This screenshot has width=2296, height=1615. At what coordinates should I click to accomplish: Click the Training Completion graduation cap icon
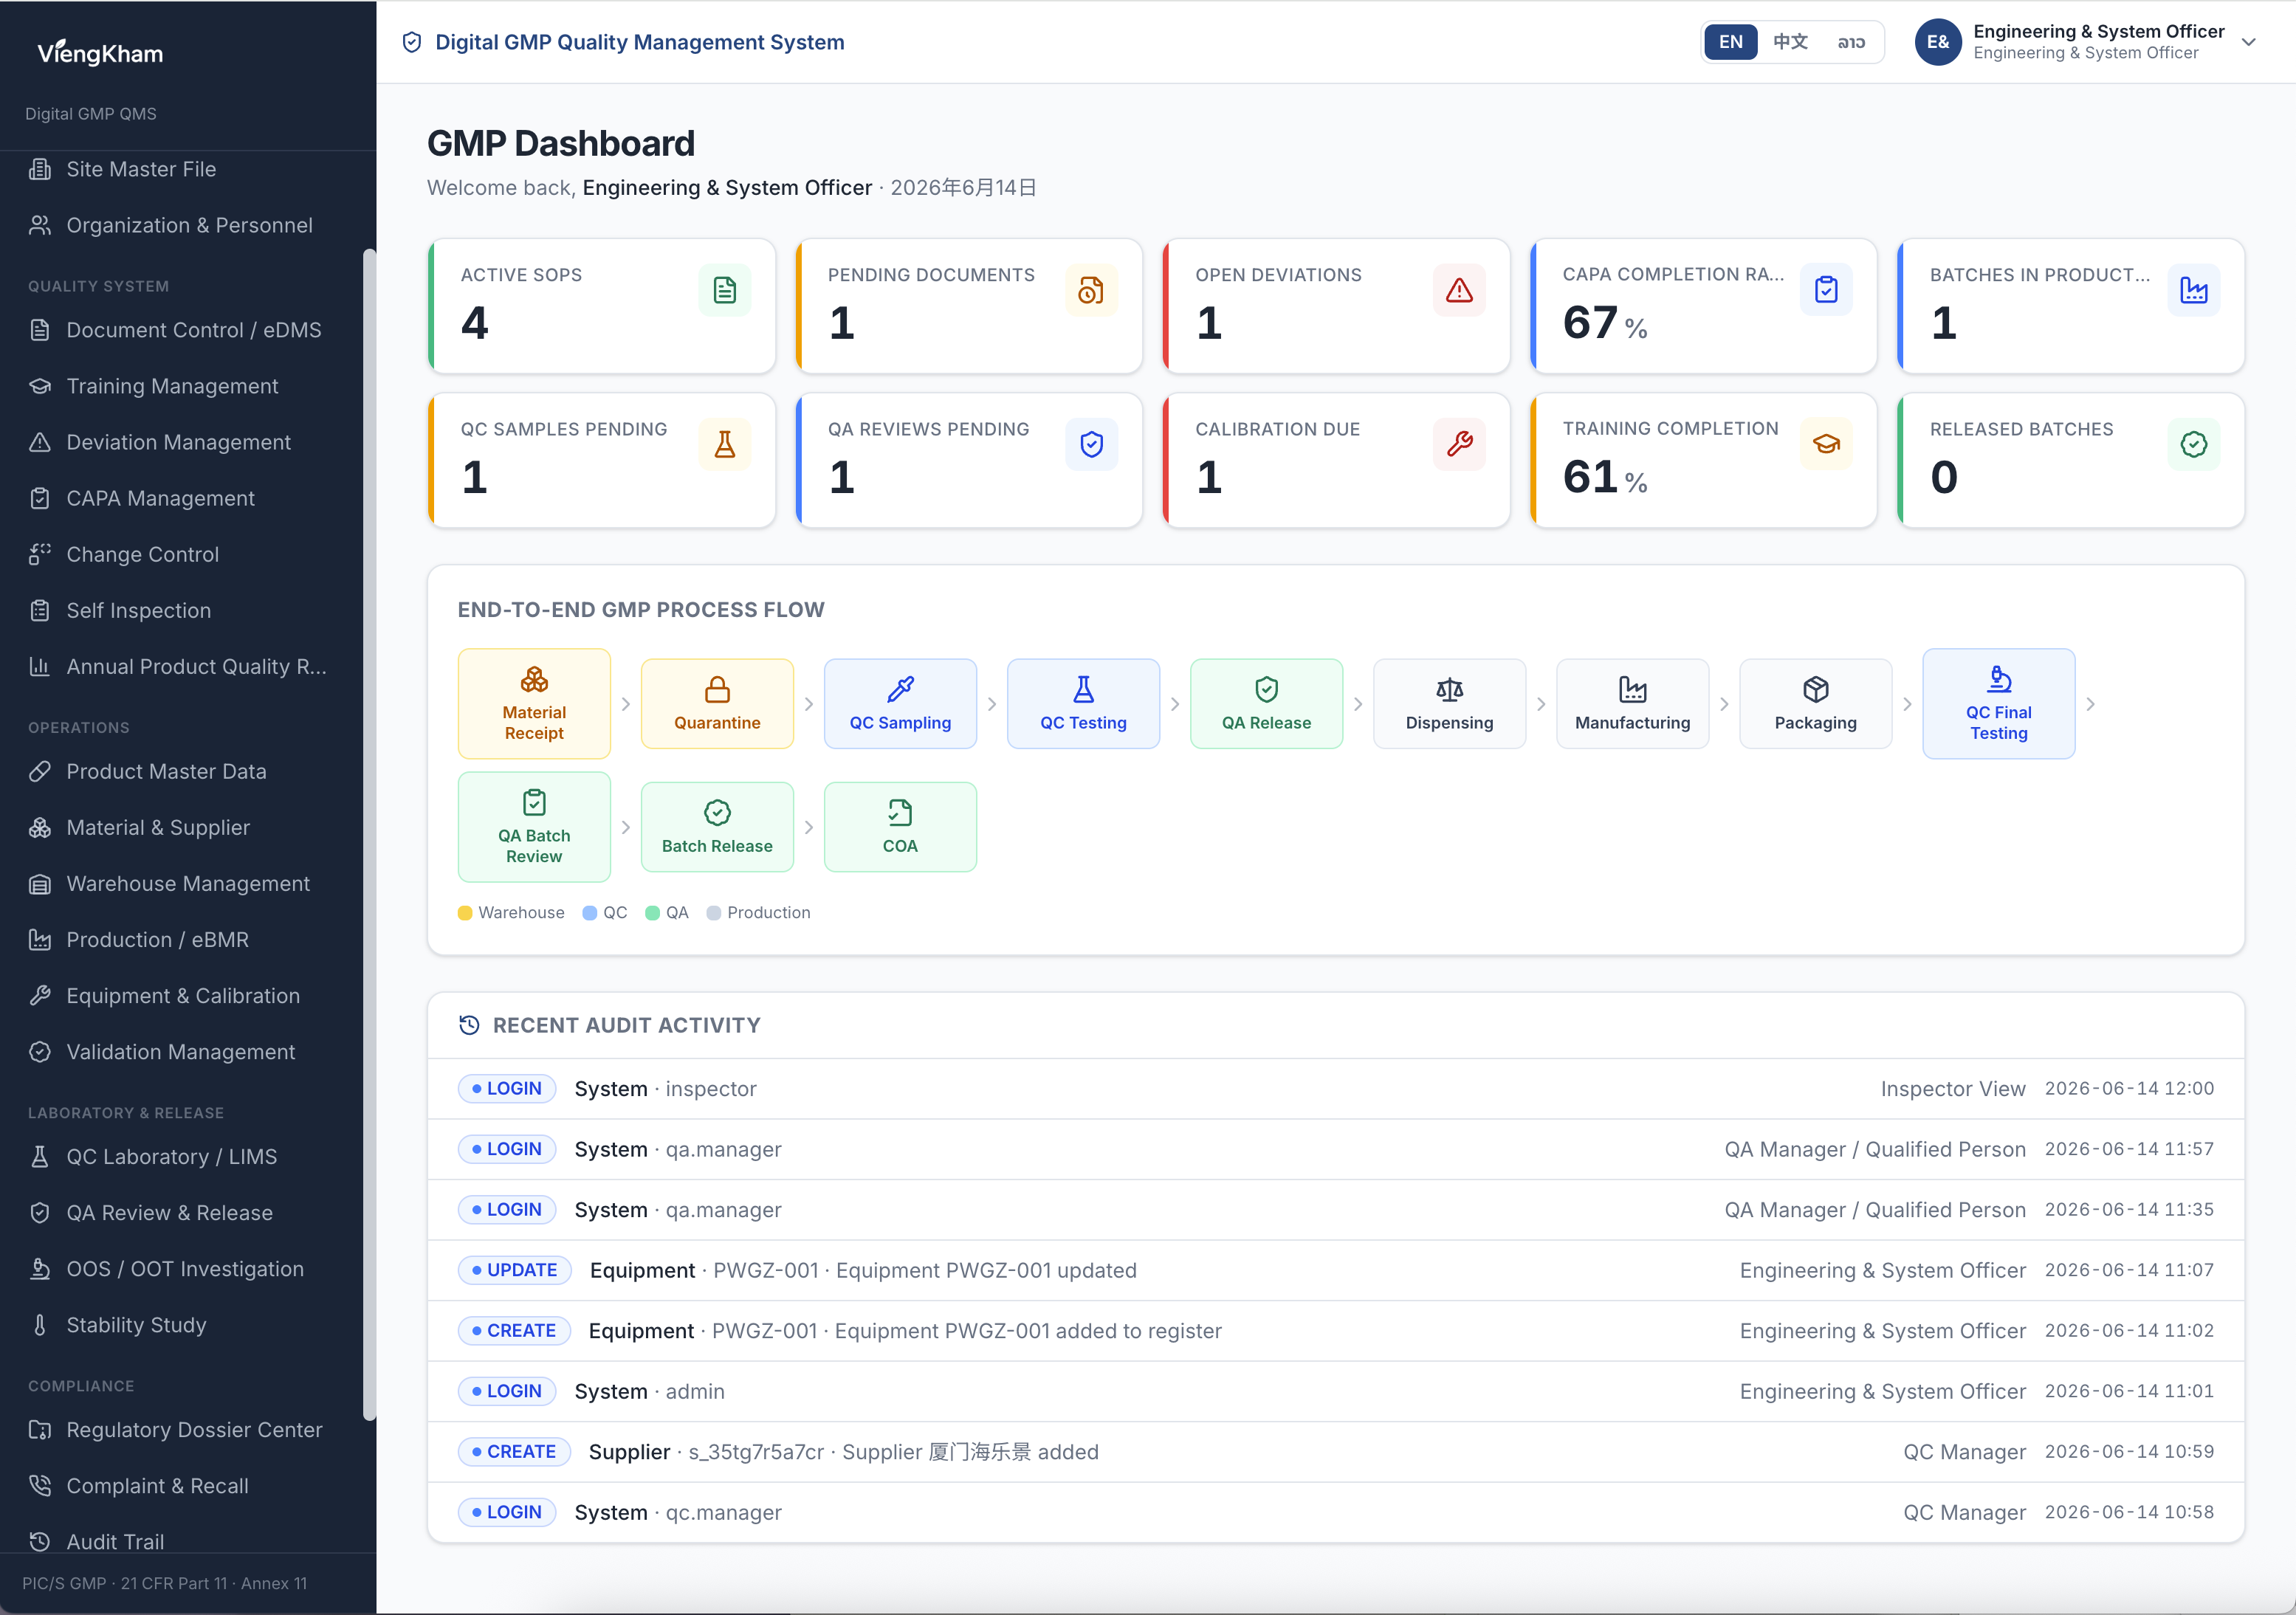pos(1826,444)
